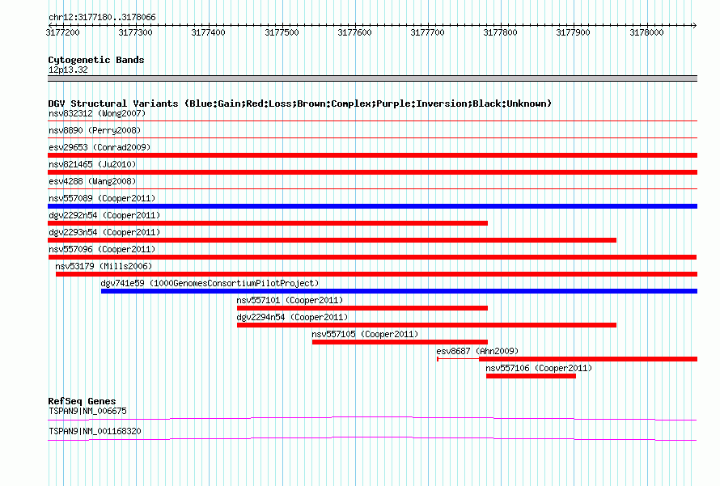Click the DGV Structural Variants track title

(299, 104)
